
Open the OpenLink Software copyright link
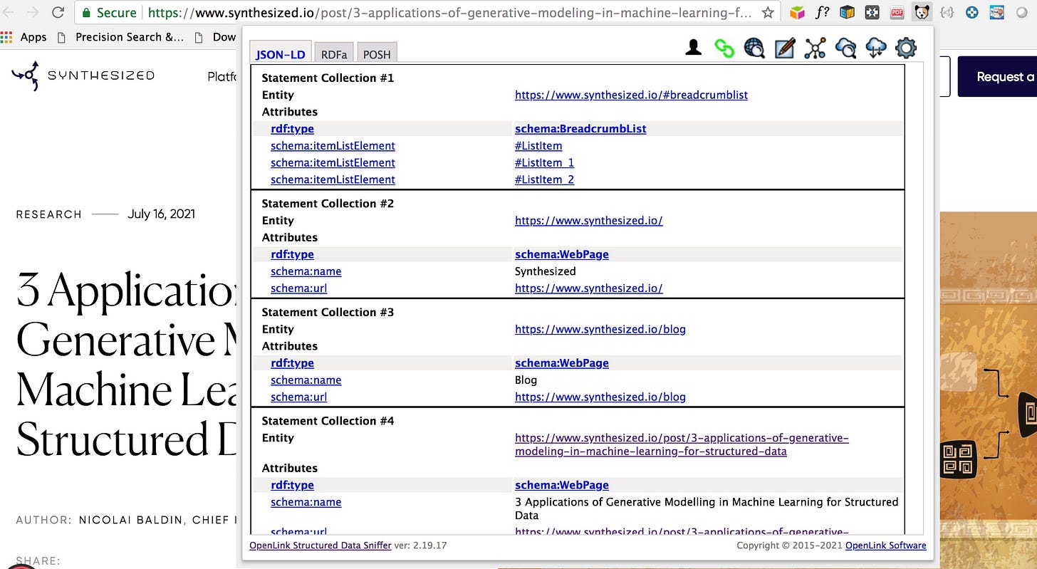886,545
